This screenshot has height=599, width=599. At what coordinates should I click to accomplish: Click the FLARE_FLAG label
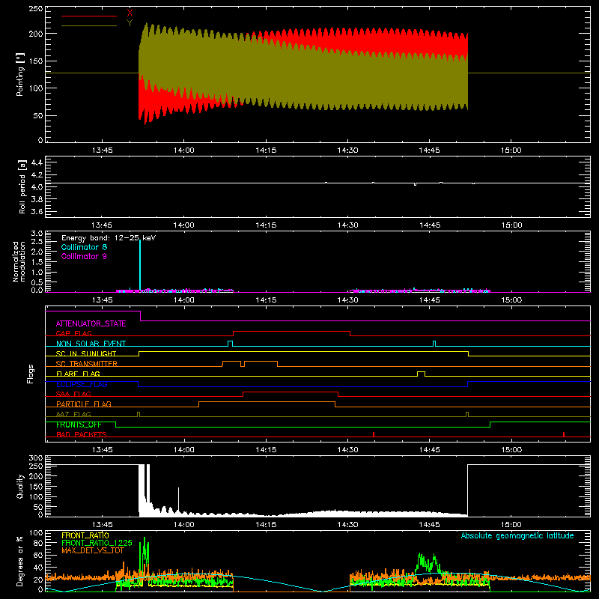[x=78, y=374]
